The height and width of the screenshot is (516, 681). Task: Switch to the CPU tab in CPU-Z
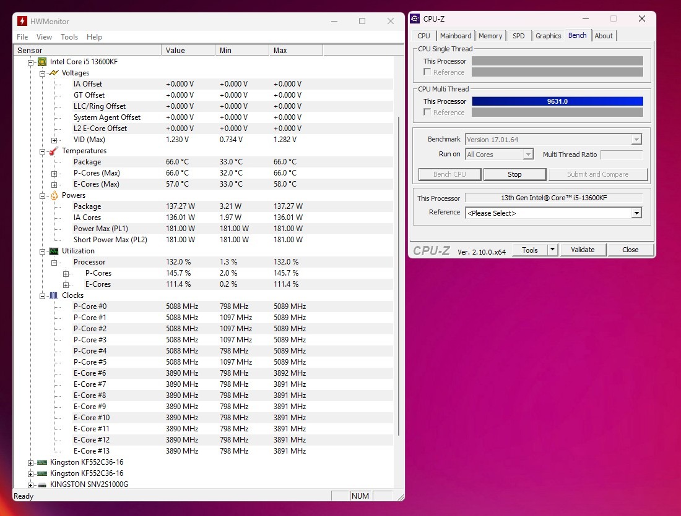coord(423,36)
